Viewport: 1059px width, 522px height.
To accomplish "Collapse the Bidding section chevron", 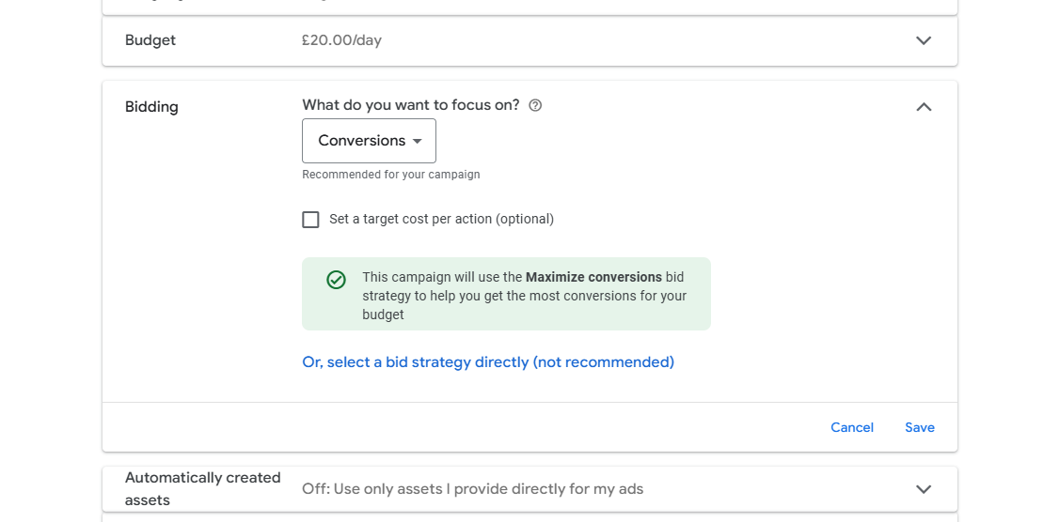I will pos(924,107).
